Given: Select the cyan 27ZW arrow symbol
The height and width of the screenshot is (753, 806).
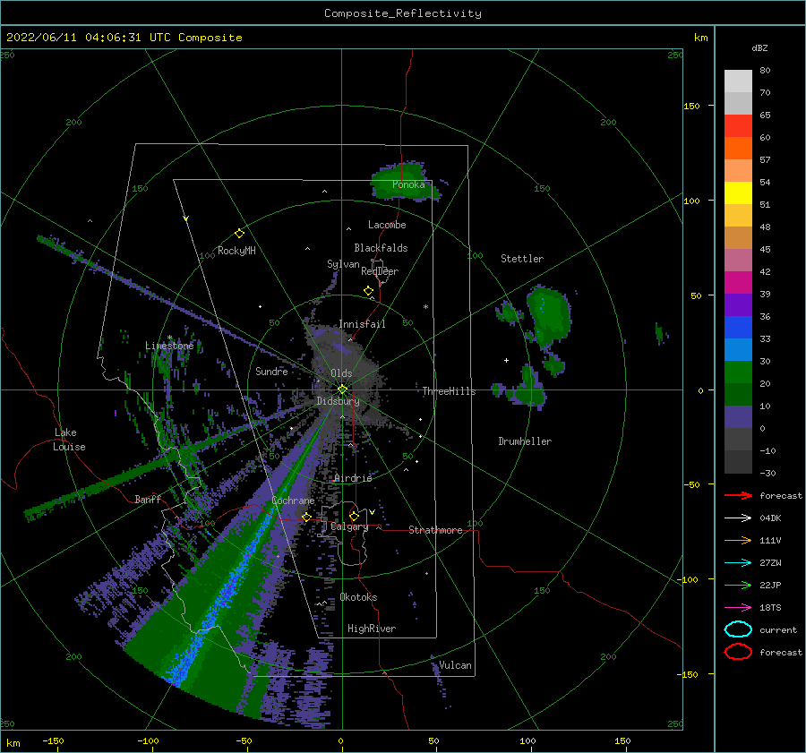Looking at the screenshot, I should pyautogui.click(x=738, y=563).
